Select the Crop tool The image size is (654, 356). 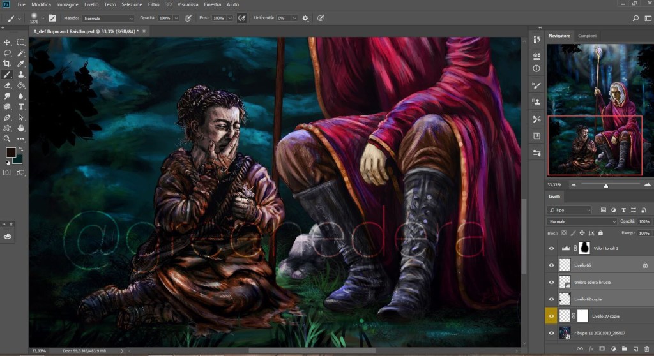pos(8,64)
